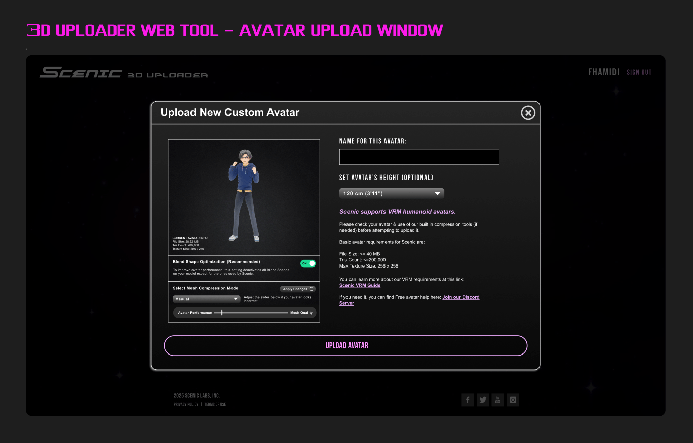Viewport: 693px width, 443px height.
Task: Open the Twitter bird icon
Action: click(x=483, y=400)
